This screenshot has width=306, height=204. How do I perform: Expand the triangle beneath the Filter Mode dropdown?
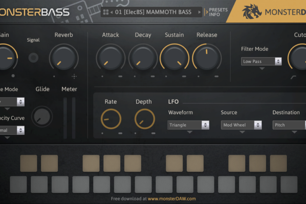[x=262, y=68]
